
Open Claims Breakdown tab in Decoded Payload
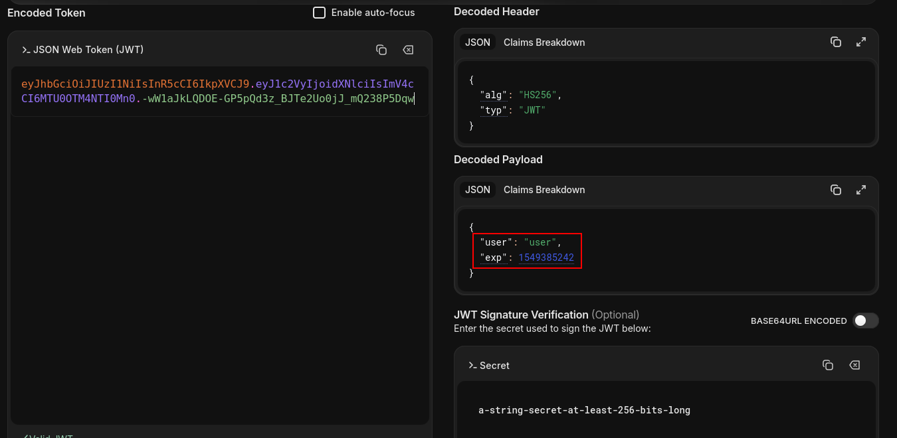pos(544,190)
